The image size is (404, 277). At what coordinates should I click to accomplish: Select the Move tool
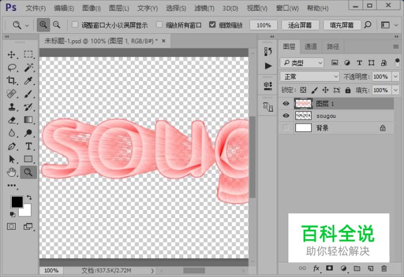(x=11, y=55)
